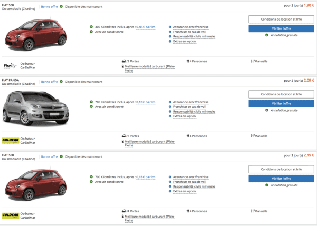The height and width of the screenshot is (226, 317).
Task: Click the persons icon in the Firefly offer
Action: 188,61
